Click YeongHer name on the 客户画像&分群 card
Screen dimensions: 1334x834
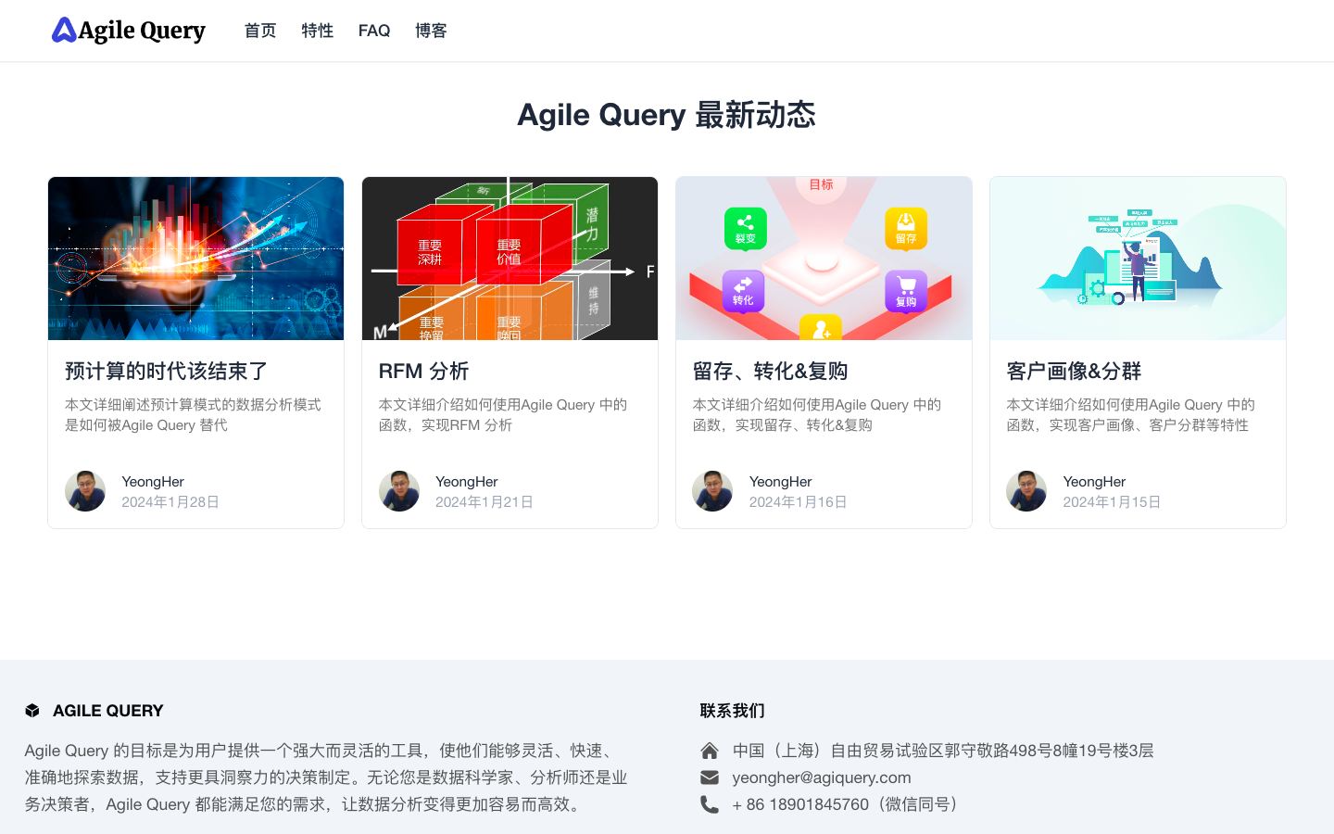click(1094, 482)
